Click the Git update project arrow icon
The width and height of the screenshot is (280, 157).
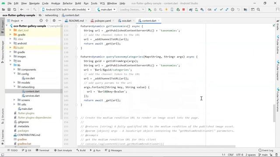216,10
